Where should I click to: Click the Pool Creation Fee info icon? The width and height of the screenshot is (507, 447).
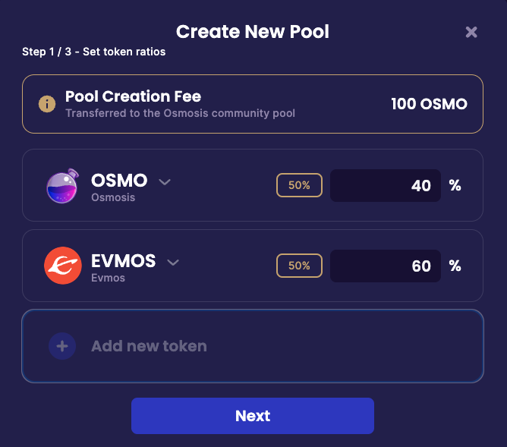coord(47,104)
